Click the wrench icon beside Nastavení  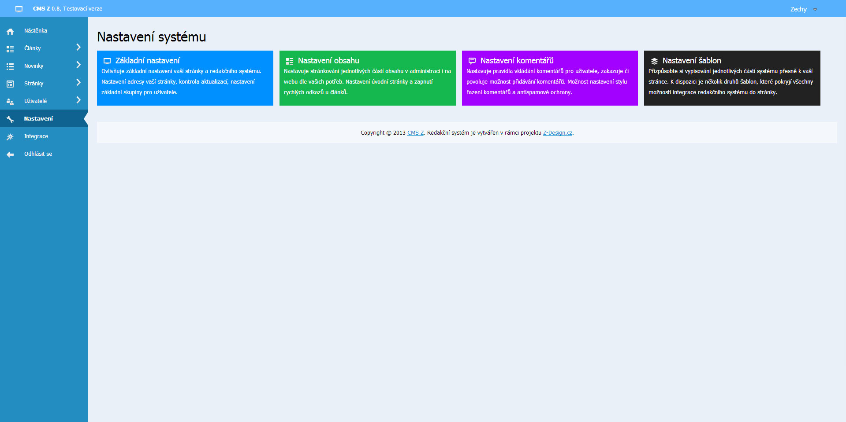[10, 119]
